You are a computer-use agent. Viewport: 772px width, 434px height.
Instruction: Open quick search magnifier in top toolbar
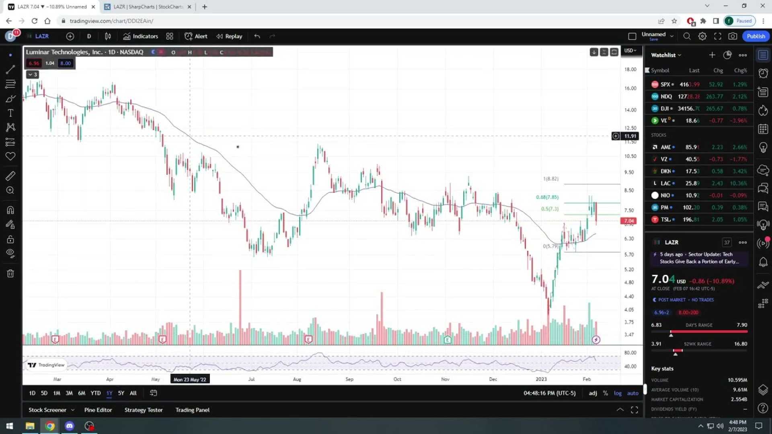click(687, 36)
